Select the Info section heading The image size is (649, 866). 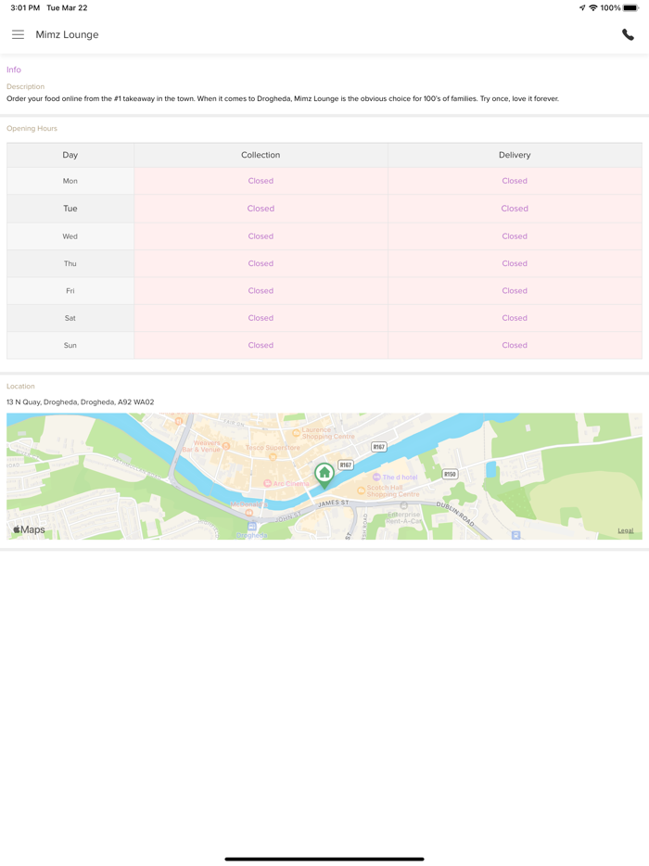pyautogui.click(x=14, y=70)
